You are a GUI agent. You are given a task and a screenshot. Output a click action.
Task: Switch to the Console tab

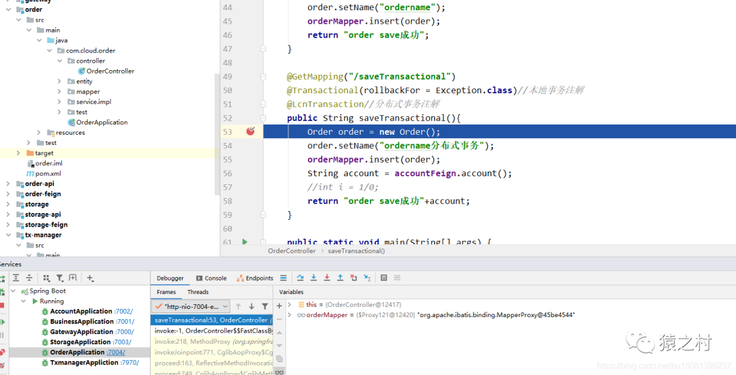[x=211, y=278]
